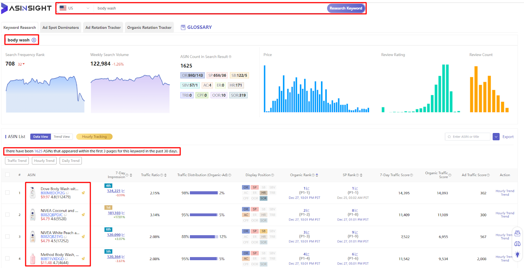The height and width of the screenshot is (268, 524).
Task: Select the SB:122/5 tag
Action: pos(239,75)
